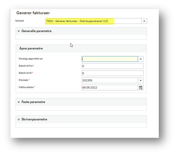Click the Åpne parametre section header

coord(81,49)
